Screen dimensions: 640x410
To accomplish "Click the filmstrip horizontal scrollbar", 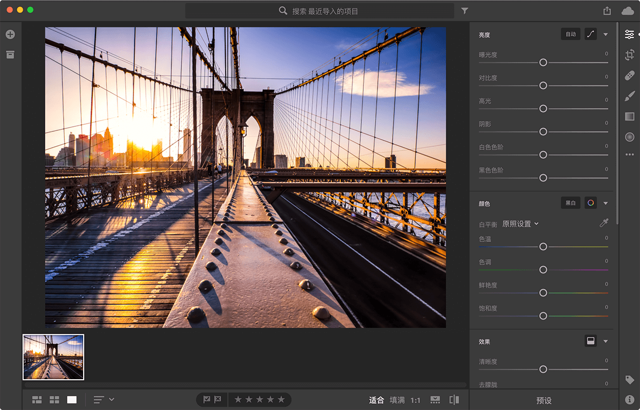I will click(x=245, y=384).
